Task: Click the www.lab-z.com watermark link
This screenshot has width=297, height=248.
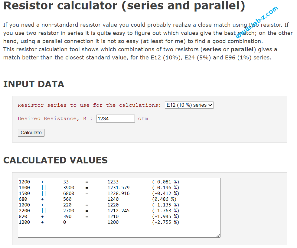Action: pyautogui.click(x=257, y=22)
